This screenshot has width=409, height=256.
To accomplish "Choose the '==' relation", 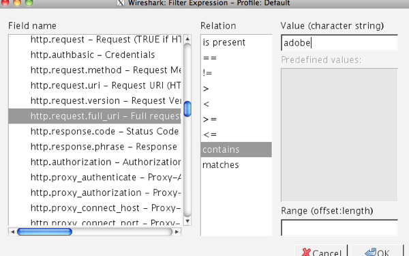I will pos(236,58).
